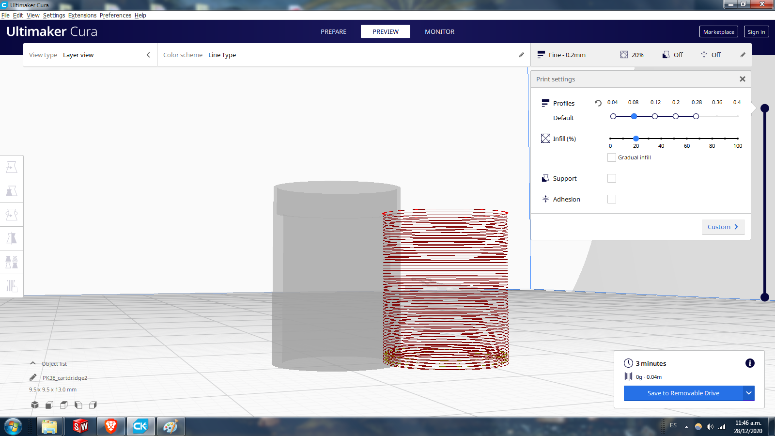Open Windows Explorer from the taskbar
This screenshot has width=775, height=436.
(x=49, y=426)
